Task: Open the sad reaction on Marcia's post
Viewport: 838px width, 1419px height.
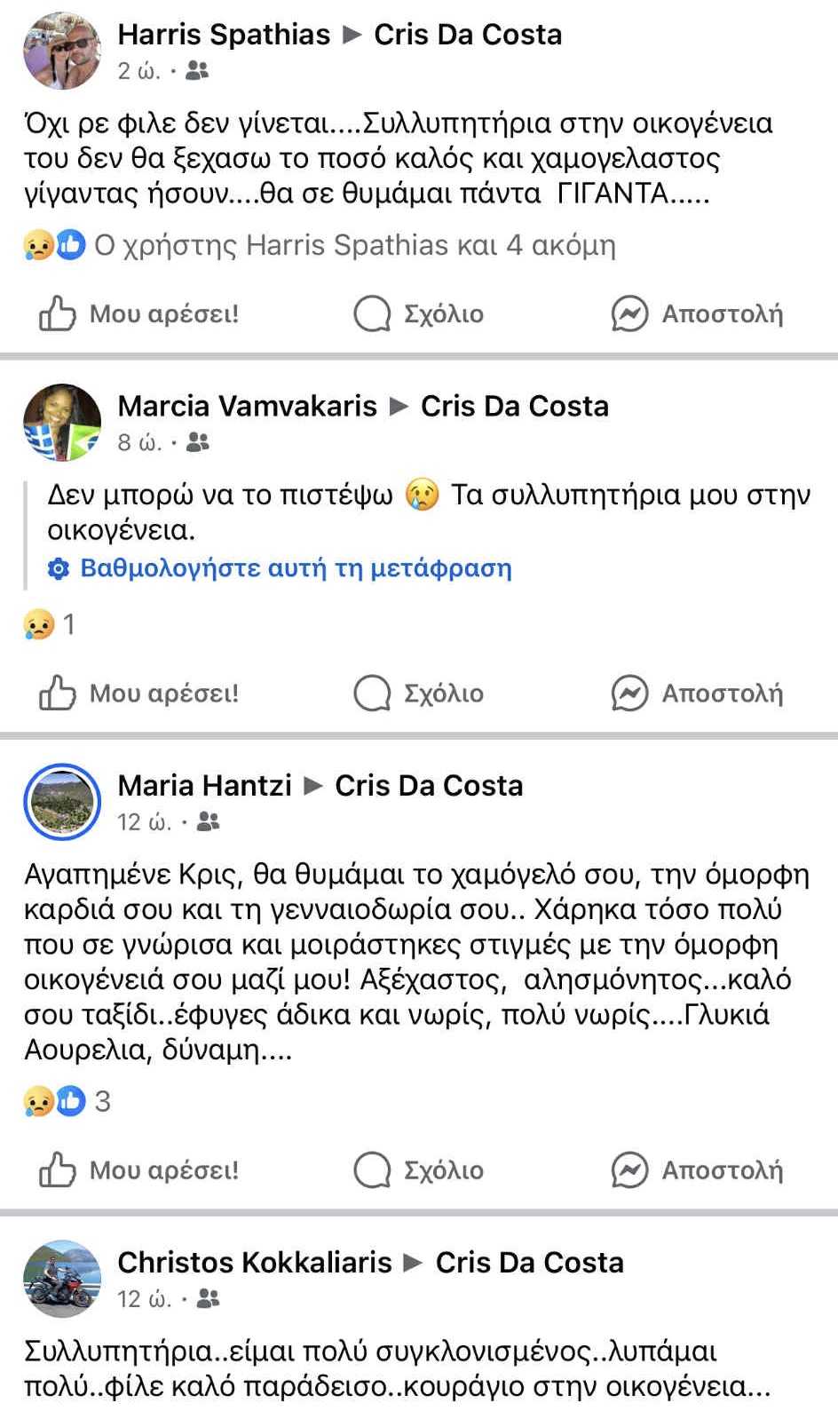Action: (39, 625)
